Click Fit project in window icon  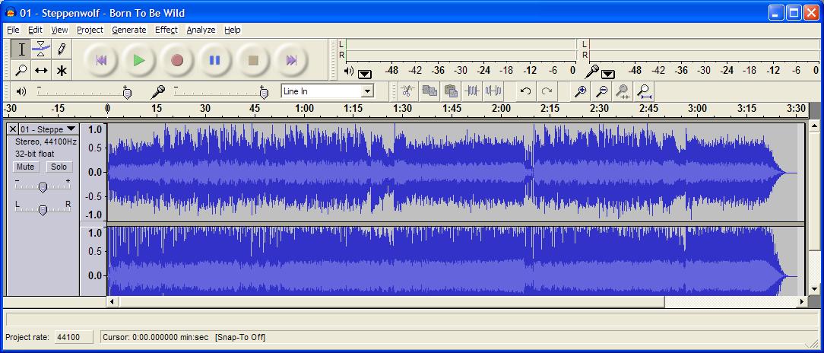[645, 91]
